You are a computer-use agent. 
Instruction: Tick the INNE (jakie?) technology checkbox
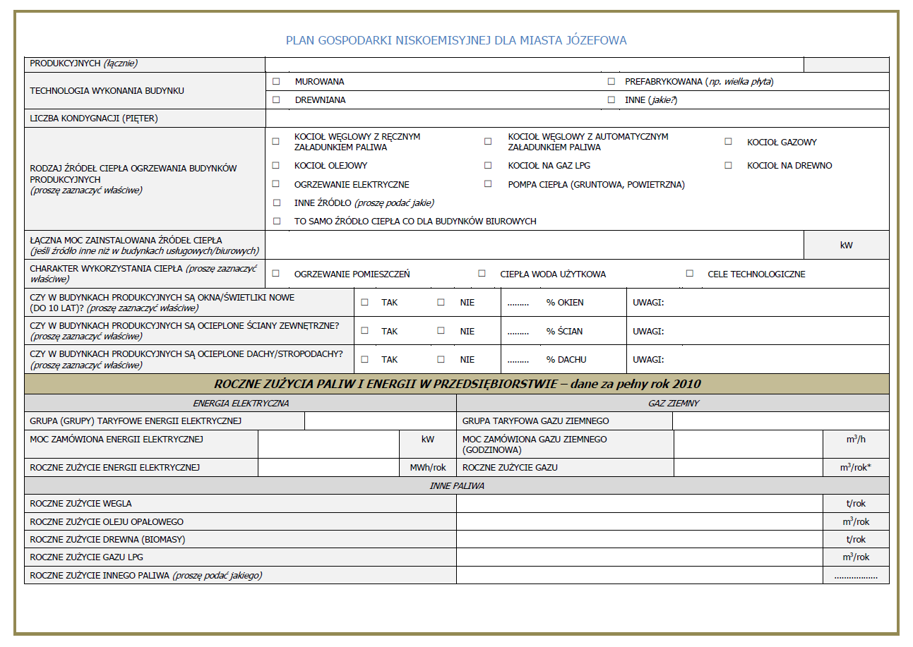click(x=611, y=100)
